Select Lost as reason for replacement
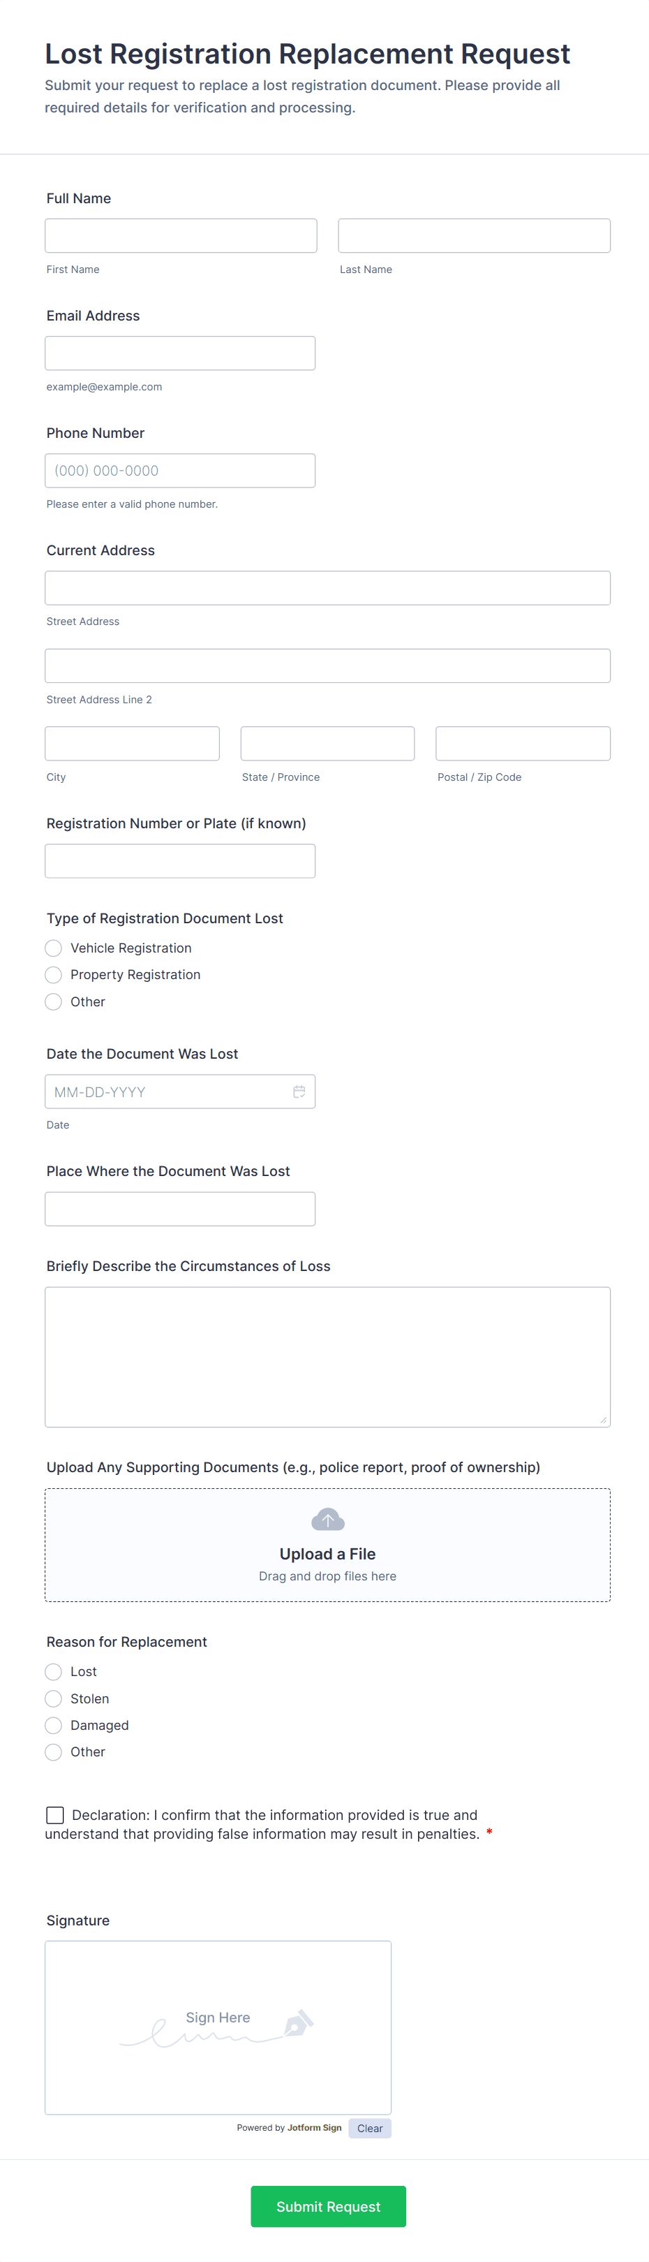 [54, 1672]
